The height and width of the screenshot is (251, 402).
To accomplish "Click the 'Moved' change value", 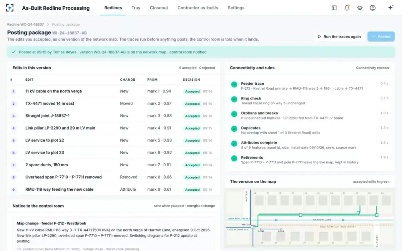I will tap(127, 104).
